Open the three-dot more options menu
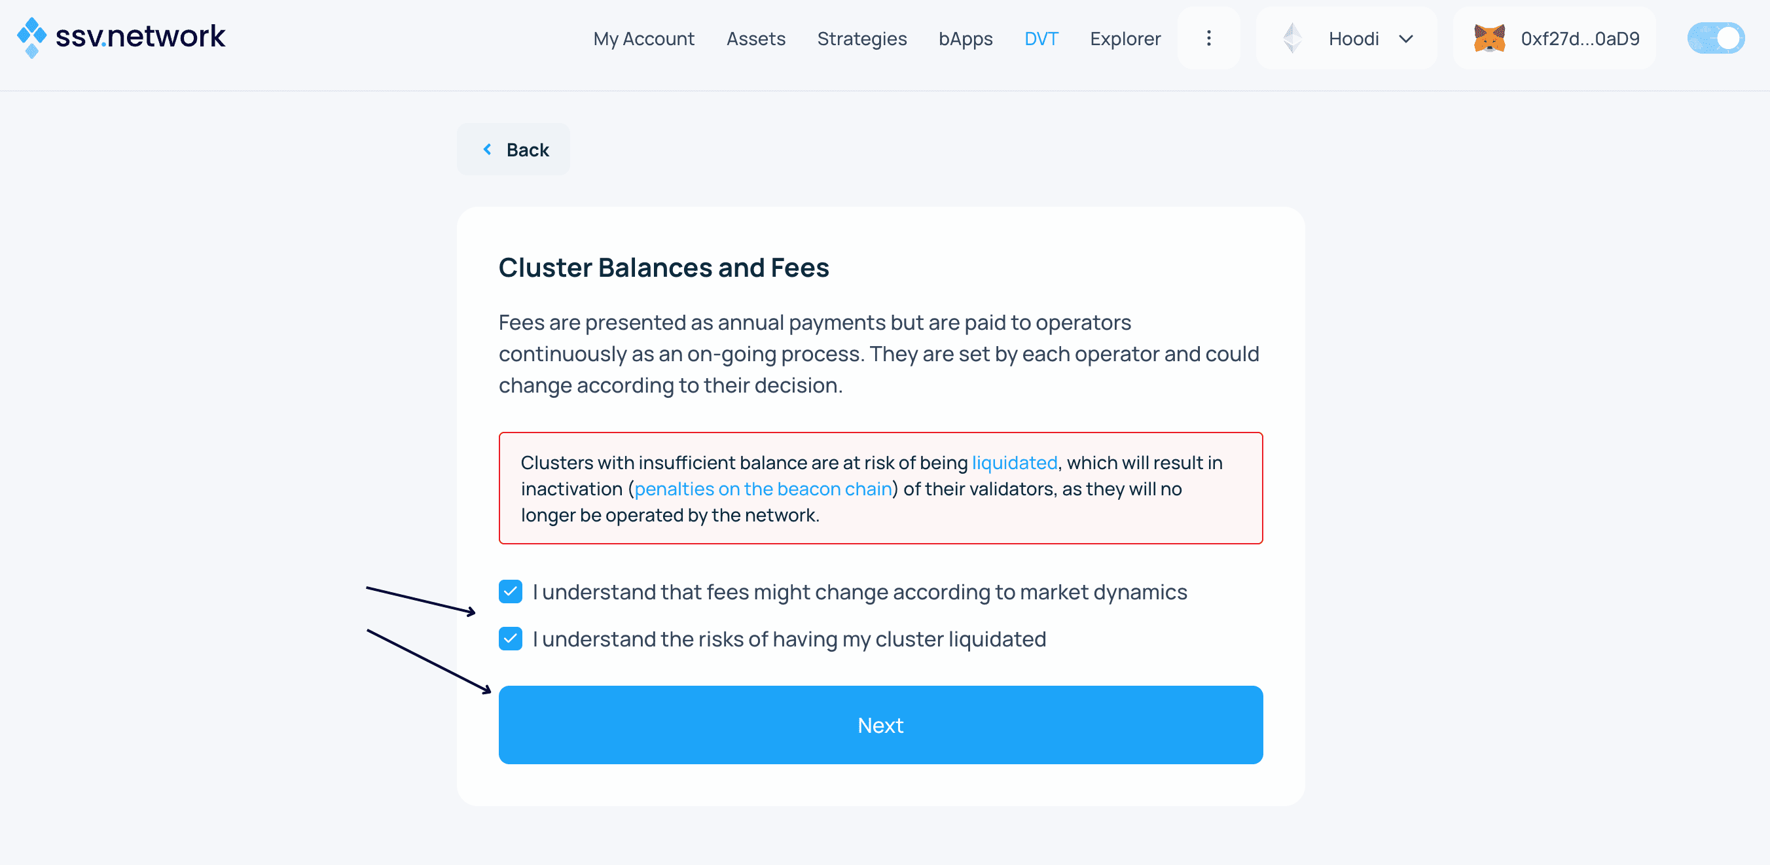The height and width of the screenshot is (865, 1770). click(1208, 39)
